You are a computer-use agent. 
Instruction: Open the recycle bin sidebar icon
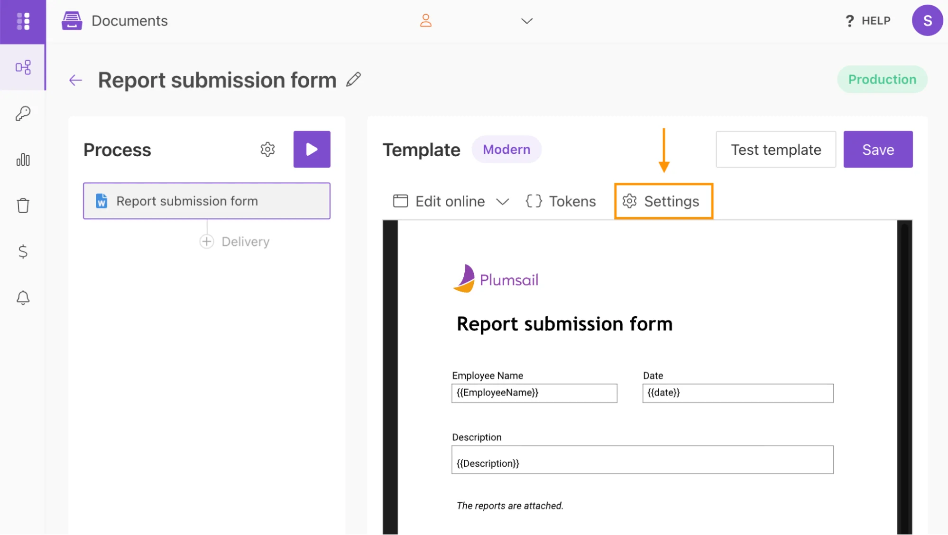coord(23,205)
